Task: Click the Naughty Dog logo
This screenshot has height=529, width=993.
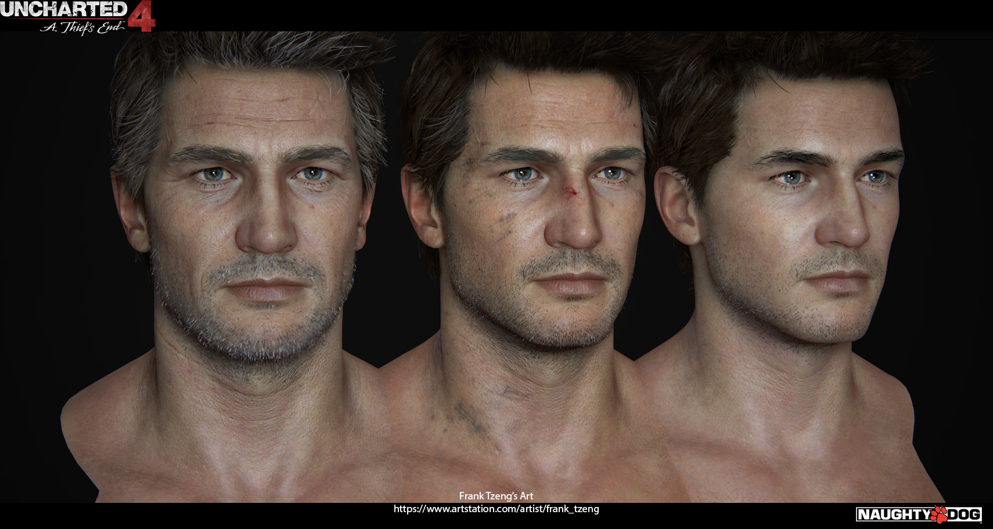Action: pyautogui.click(x=919, y=514)
